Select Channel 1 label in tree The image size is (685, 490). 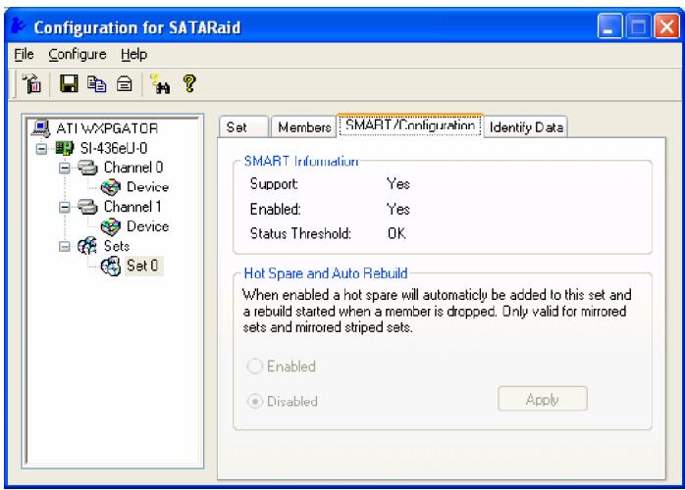[132, 207]
